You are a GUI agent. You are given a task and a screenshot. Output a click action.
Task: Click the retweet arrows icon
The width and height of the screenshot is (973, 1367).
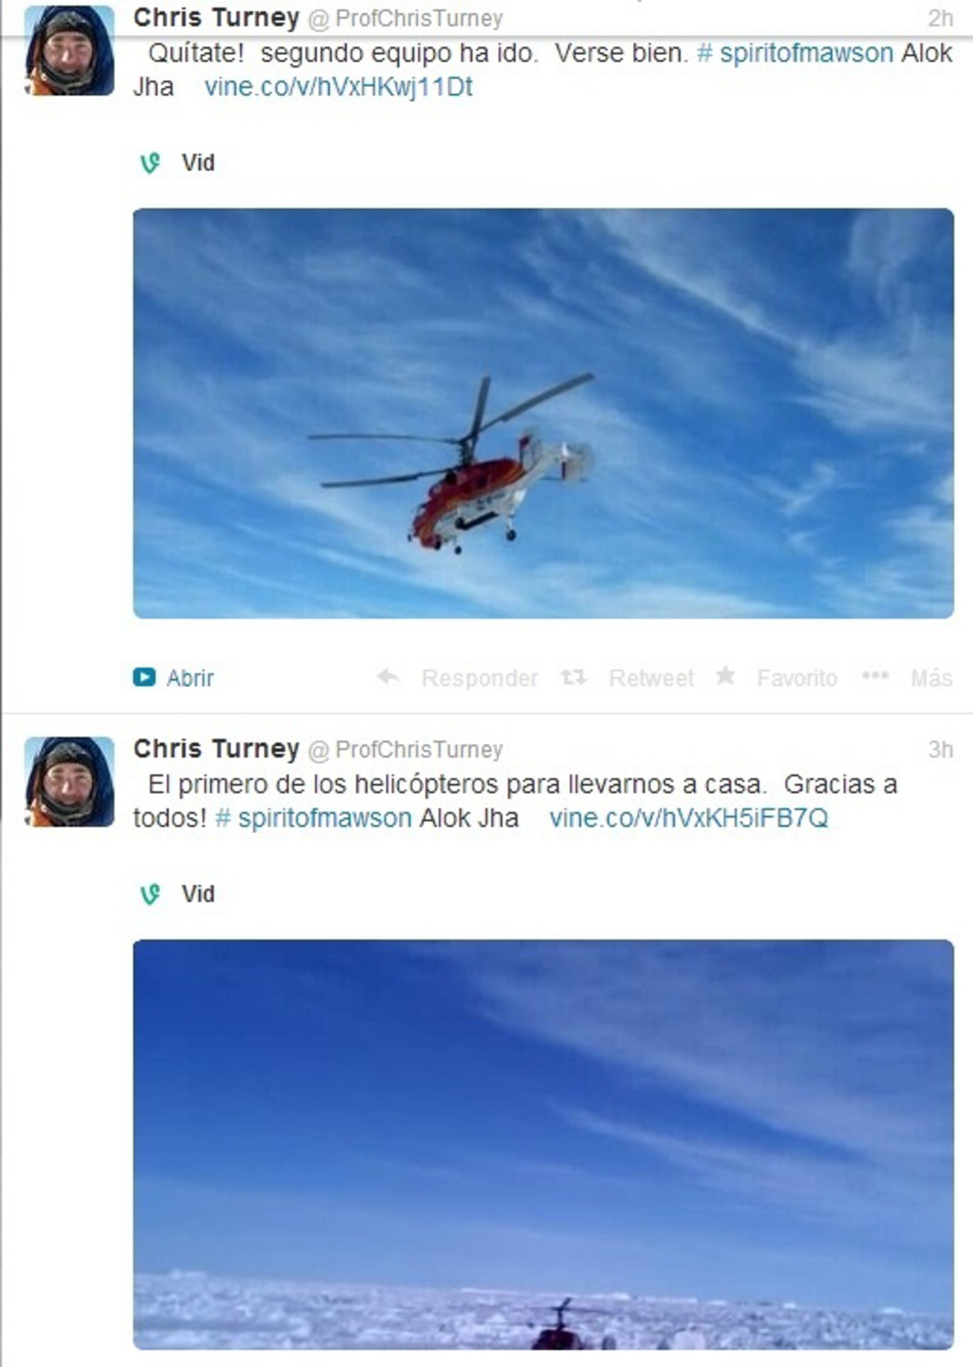pyautogui.click(x=573, y=677)
